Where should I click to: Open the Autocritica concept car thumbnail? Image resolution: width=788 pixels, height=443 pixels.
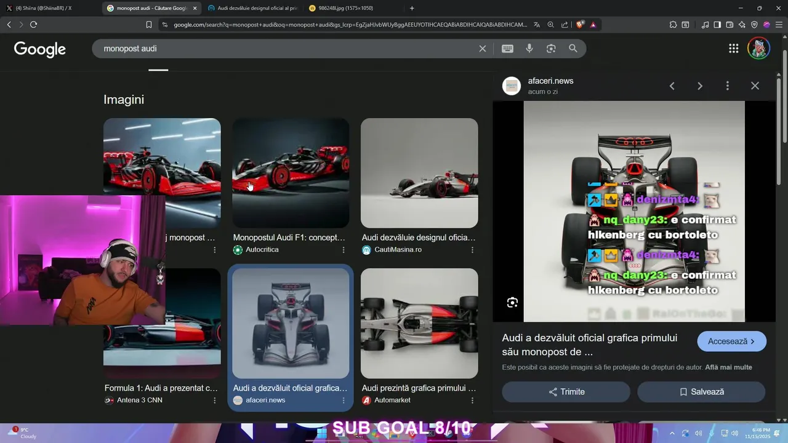point(291,173)
